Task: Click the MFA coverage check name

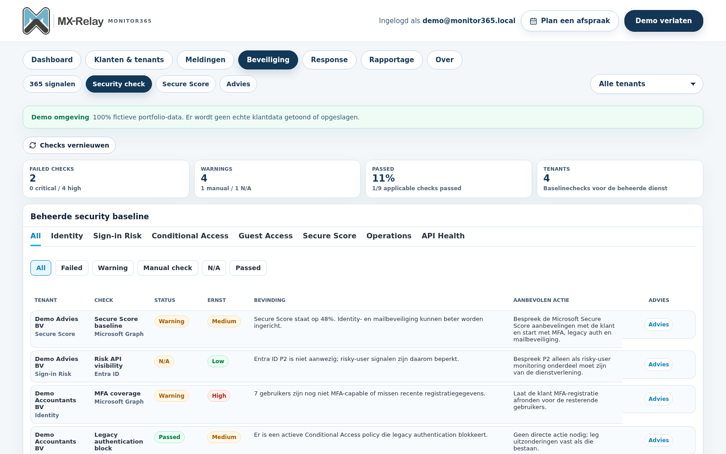Action: tap(118, 394)
